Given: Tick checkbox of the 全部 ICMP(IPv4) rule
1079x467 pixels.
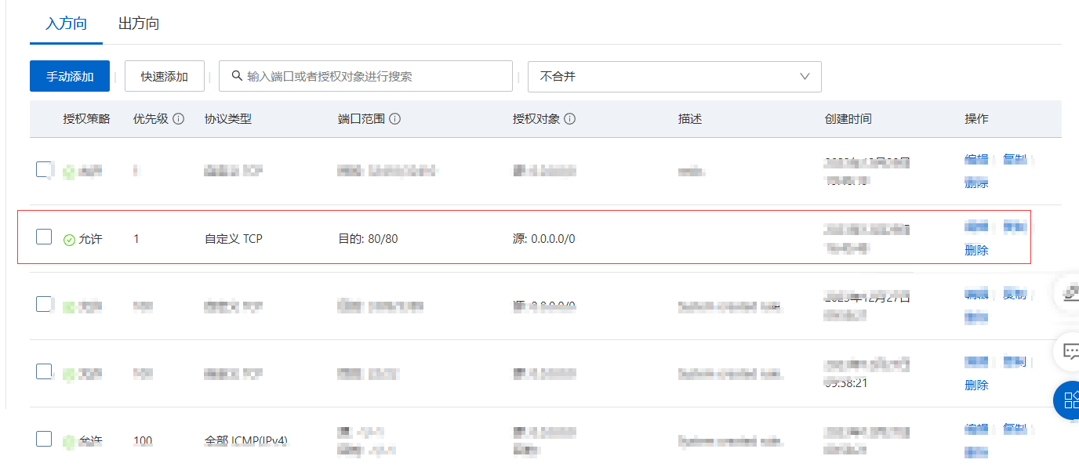Looking at the screenshot, I should (x=44, y=438).
